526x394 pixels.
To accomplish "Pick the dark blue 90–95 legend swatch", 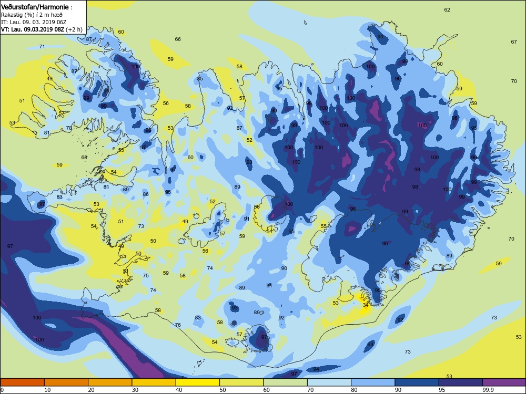I will (417, 382).
